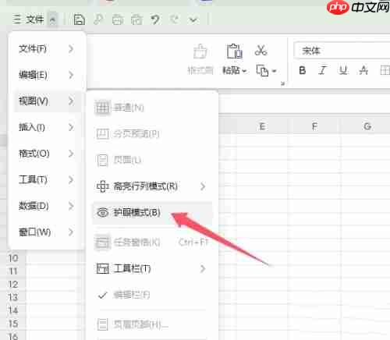This screenshot has height=340, width=390.
Task: Toggle the strikethrough A button
Action: 363,70
